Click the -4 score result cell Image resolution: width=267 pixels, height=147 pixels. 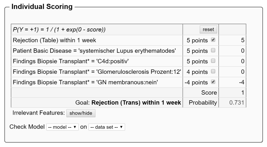[x=242, y=82]
